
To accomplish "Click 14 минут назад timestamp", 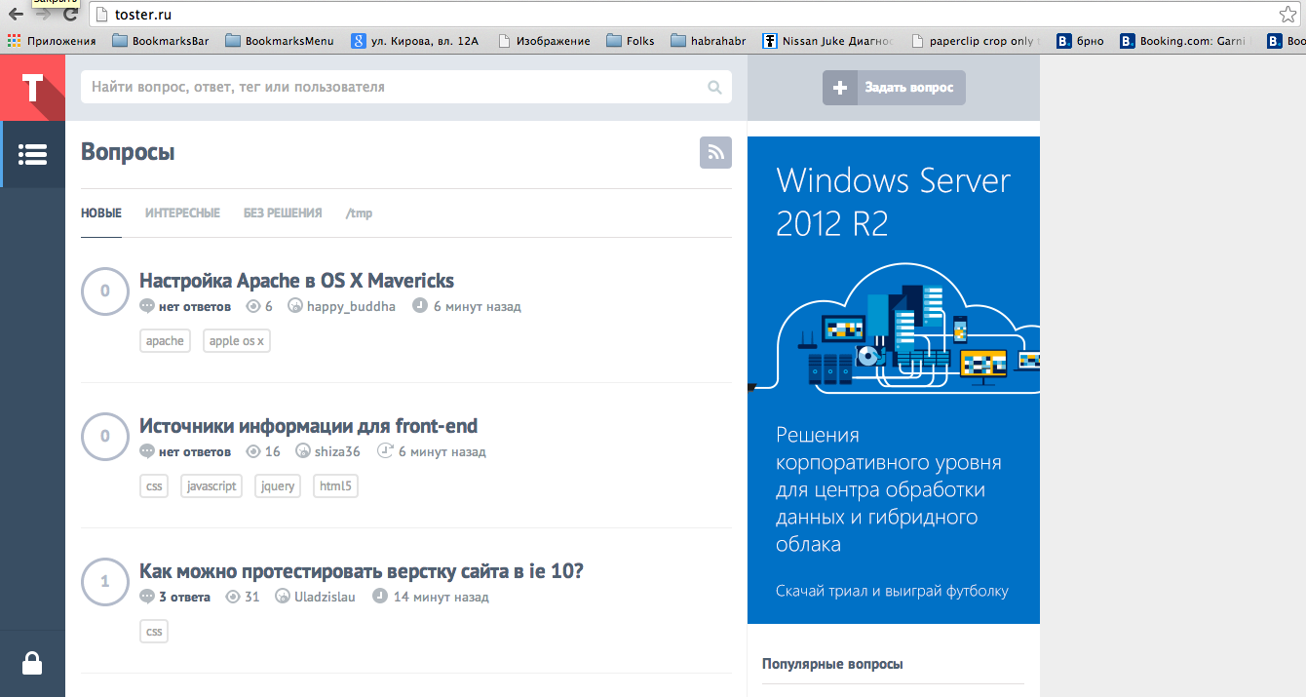I will click(441, 597).
